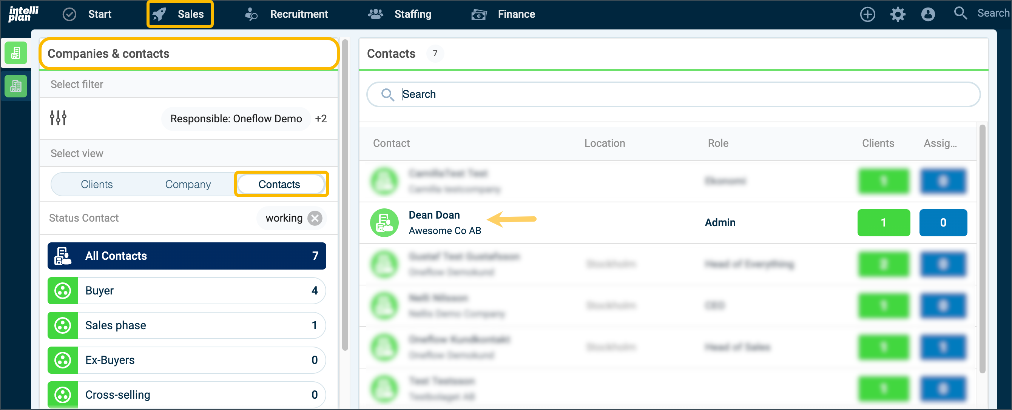Open the filter sliders icon
The height and width of the screenshot is (410, 1012).
click(58, 118)
